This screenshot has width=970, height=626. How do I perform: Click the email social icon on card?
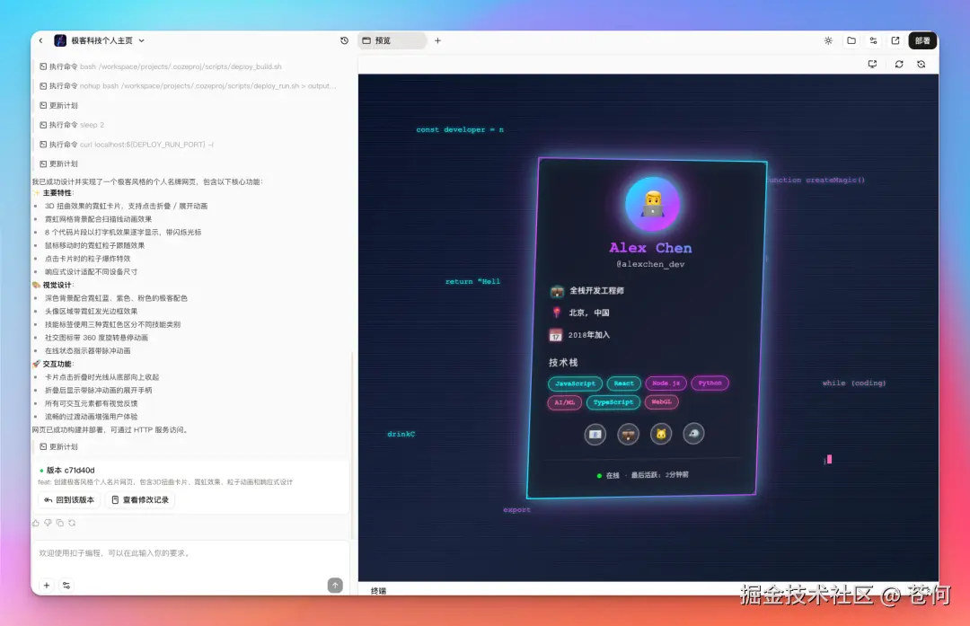[595, 434]
